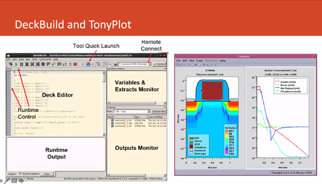Click the first leftmost icon in DeckBuild toolbar
The image size is (322, 184).
10,64
